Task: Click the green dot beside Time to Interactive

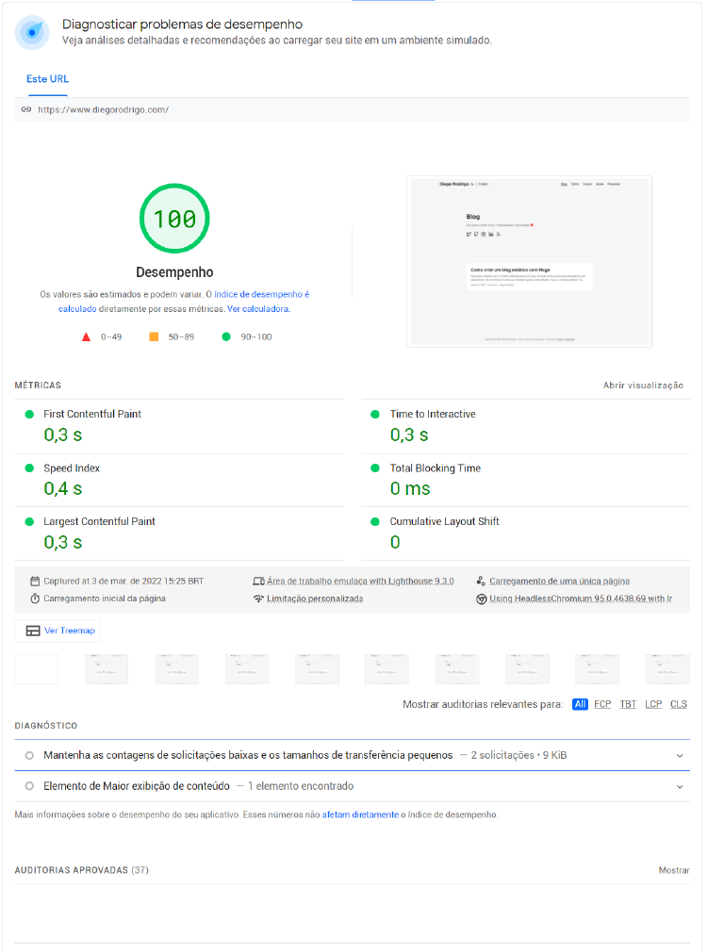Action: pos(375,414)
